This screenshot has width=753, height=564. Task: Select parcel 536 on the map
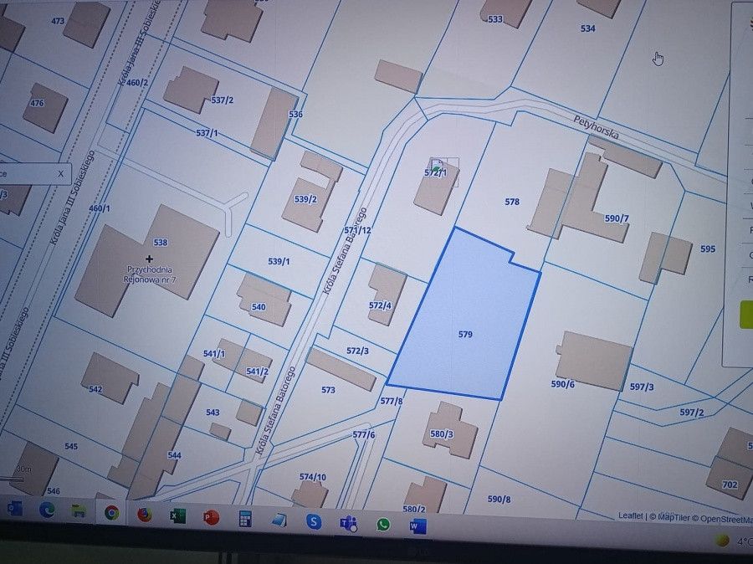[296, 115]
